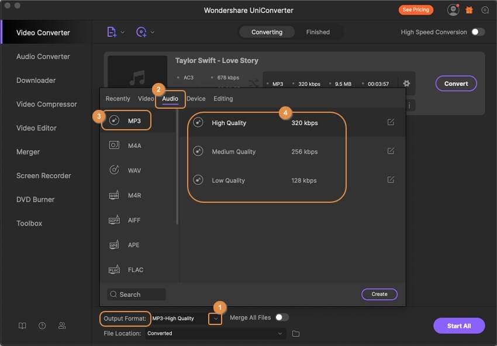Click the search magnifier icon
This screenshot has height=346, width=497.
click(113, 295)
